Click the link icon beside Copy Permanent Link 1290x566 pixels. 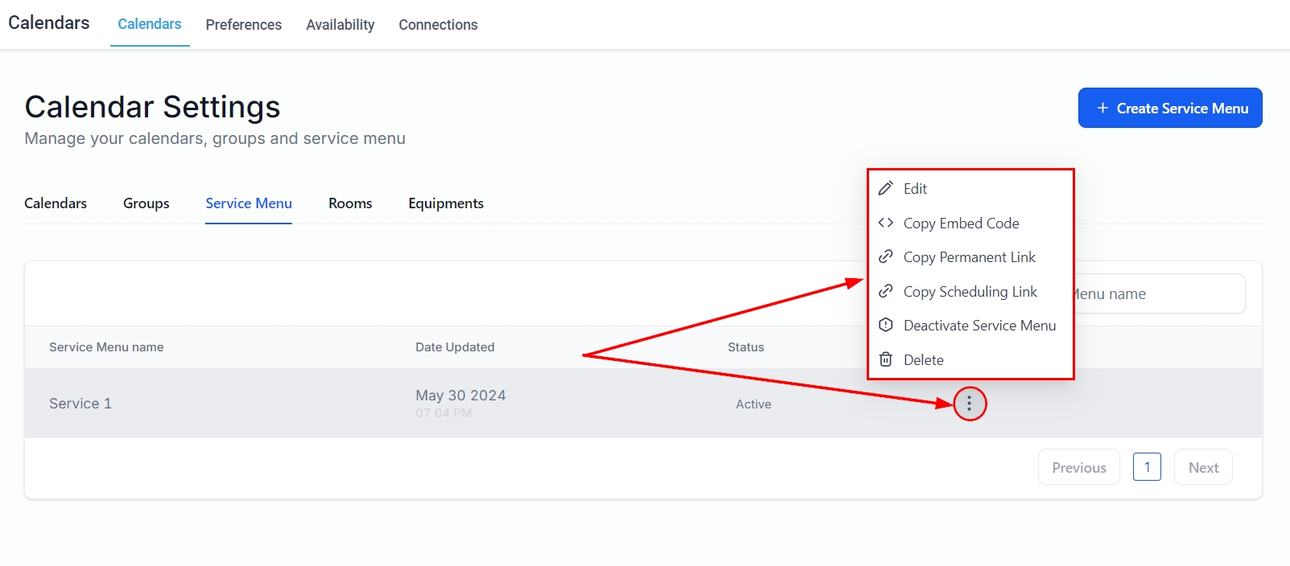pos(885,256)
